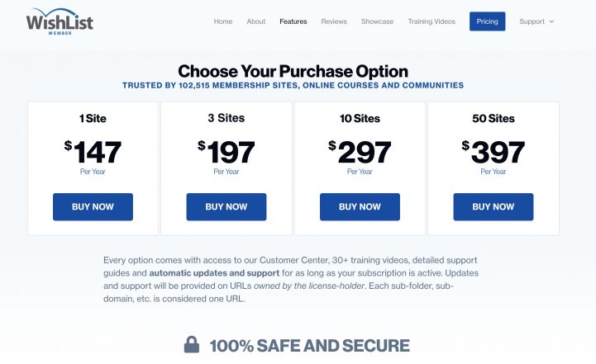Click Buy Now under 10 Sites
Screen dimensions: 596x364
pyautogui.click(x=360, y=207)
